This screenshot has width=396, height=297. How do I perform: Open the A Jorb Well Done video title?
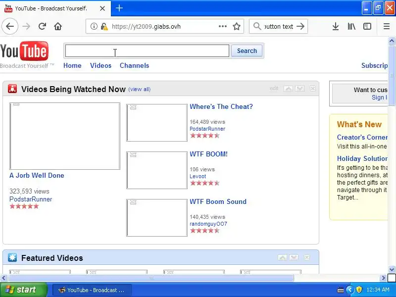point(37,175)
